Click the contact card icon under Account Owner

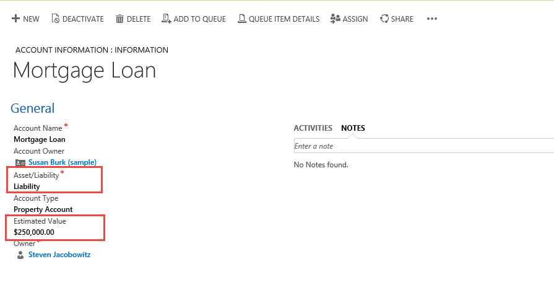20,162
